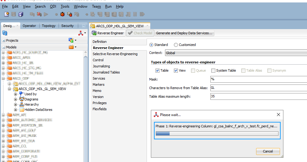The height and width of the screenshot is (162, 307).
Task: Select the Customized radio button
Action: [176, 45]
